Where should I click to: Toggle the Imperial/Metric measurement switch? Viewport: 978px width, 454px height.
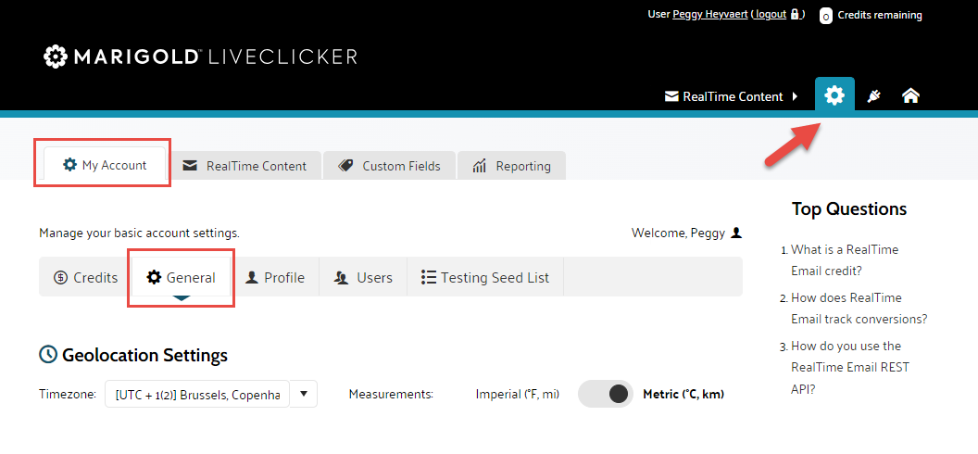(606, 394)
